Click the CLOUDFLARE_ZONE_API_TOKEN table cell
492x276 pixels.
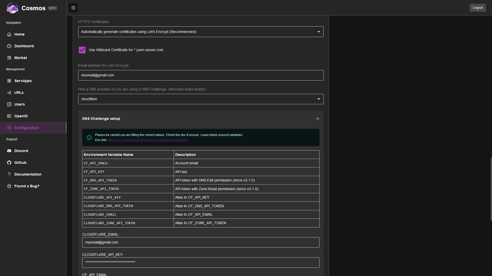pos(128,223)
